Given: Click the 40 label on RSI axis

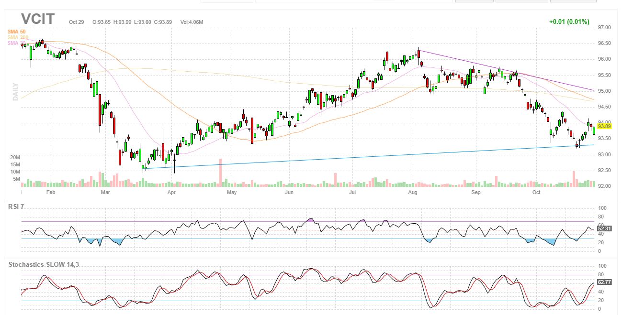Looking at the screenshot, I should click(x=600, y=234).
